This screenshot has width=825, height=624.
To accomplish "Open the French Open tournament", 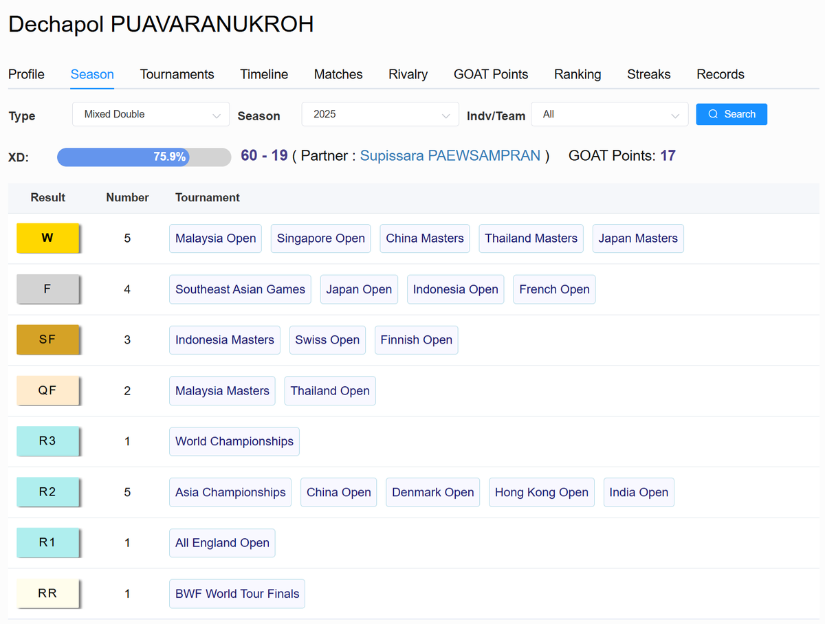I will click(554, 289).
